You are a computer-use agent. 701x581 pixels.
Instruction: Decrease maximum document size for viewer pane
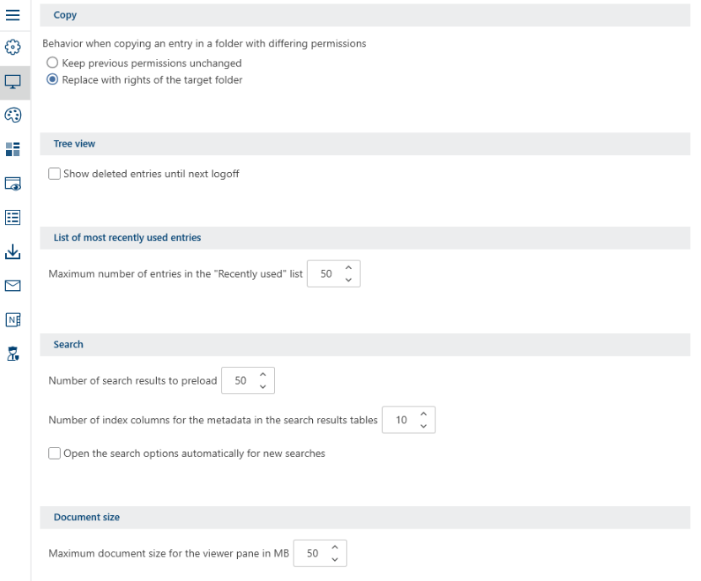[x=335, y=559]
